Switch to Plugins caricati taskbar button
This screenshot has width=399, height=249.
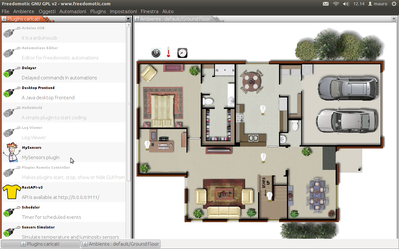click(x=41, y=244)
